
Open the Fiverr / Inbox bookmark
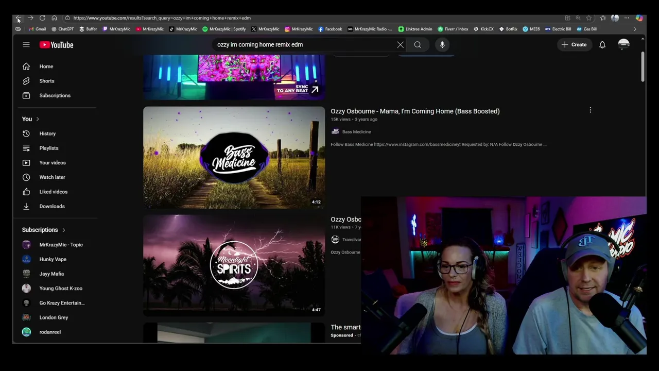point(453,29)
